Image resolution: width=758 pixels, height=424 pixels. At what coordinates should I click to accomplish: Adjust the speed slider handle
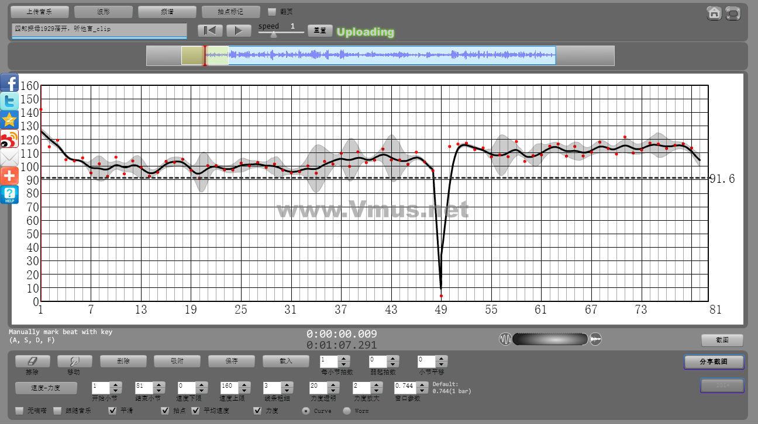[274, 34]
